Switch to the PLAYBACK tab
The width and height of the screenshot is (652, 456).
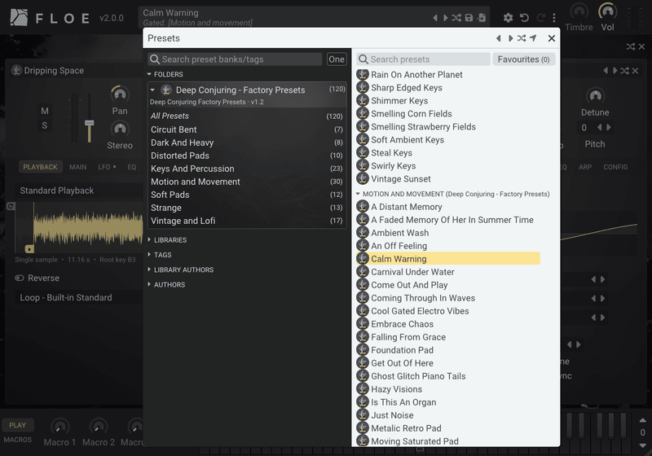(x=40, y=167)
